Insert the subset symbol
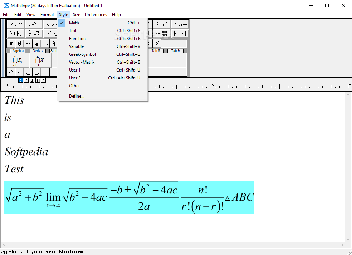 point(28,72)
